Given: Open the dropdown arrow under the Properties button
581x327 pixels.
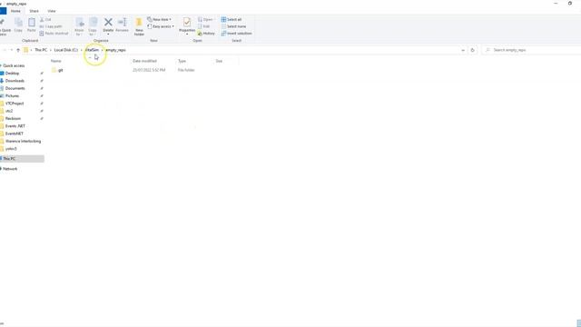Looking at the screenshot, I should click(x=187, y=35).
